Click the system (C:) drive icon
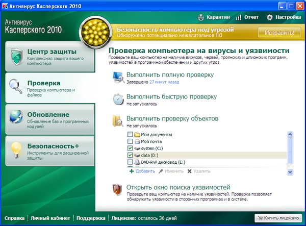The width and height of the screenshot is (306, 226). [137, 148]
